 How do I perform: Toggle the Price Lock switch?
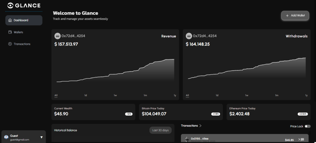(307, 126)
